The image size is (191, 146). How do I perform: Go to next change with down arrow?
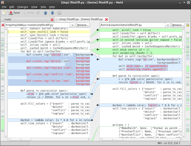coord(53,13)
